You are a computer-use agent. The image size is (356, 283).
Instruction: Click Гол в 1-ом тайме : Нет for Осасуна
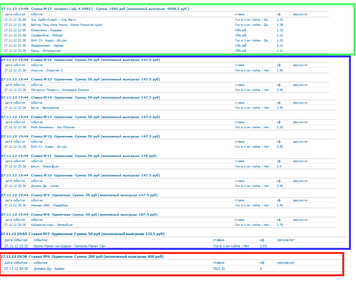coord(252,71)
